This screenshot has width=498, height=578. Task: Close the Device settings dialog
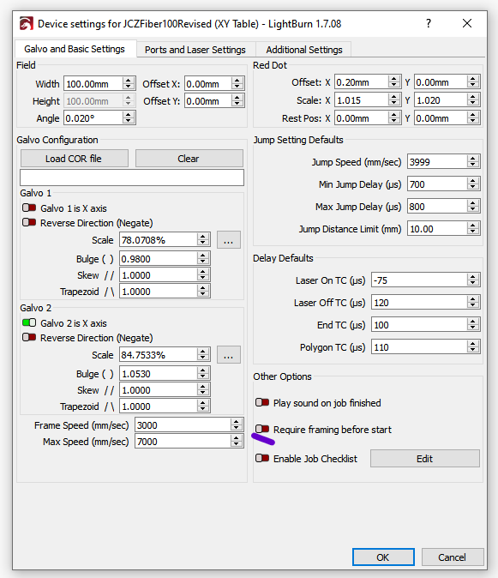click(467, 24)
